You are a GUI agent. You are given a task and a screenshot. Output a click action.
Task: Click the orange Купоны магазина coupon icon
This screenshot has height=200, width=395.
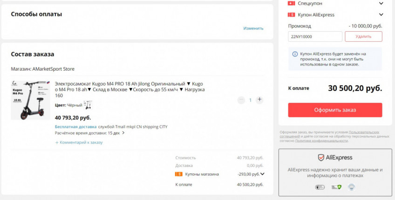[x=178, y=174]
